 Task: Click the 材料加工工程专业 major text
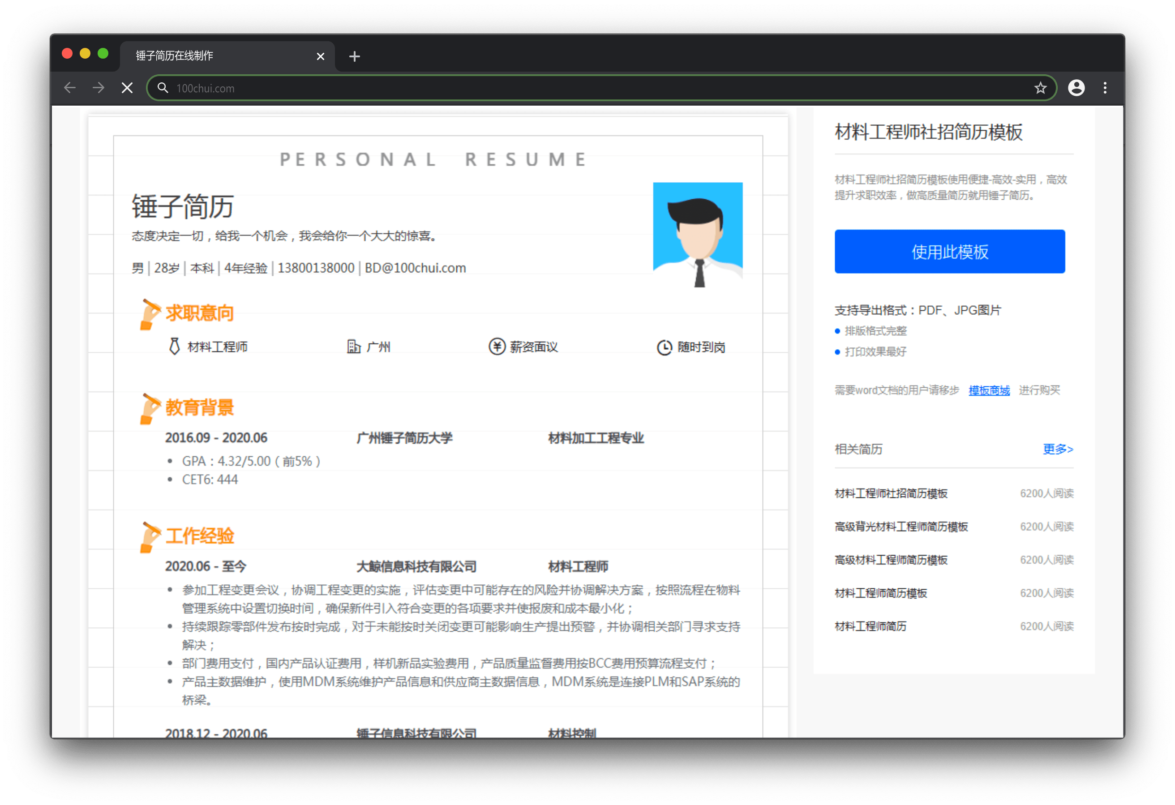coord(596,438)
